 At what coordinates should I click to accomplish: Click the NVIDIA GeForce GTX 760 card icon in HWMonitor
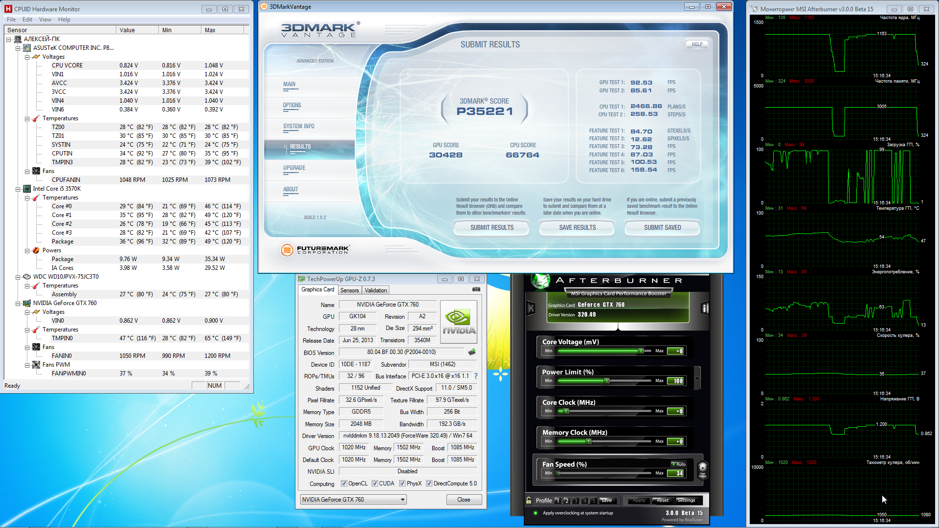point(27,303)
